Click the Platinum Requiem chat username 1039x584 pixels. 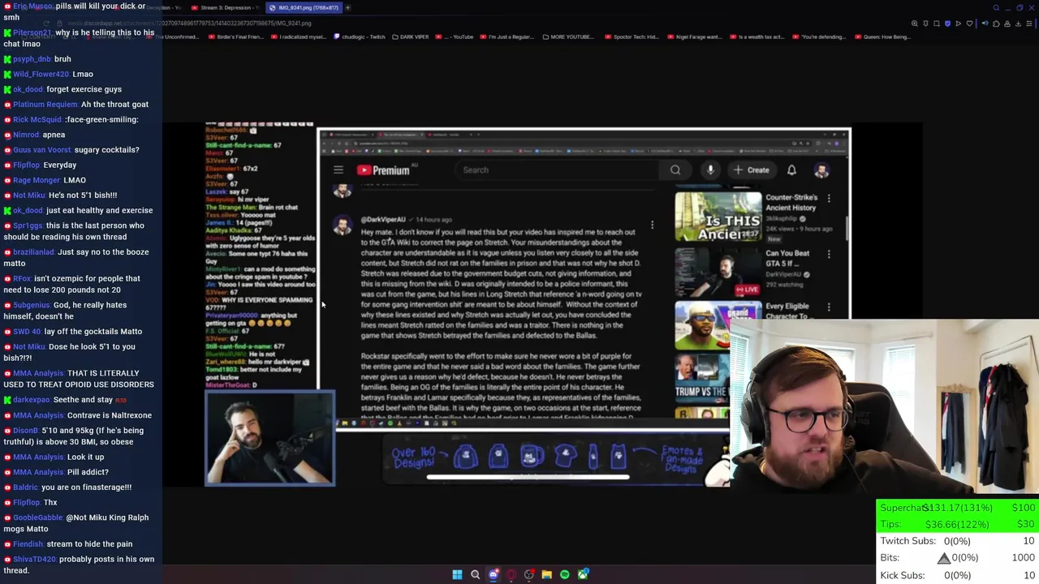(45, 104)
